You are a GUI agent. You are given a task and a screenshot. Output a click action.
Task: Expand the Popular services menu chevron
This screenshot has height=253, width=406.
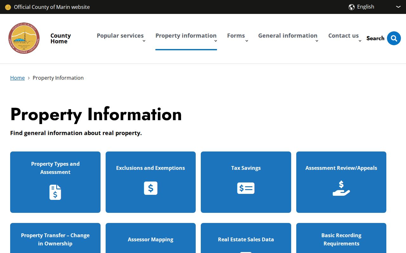[x=144, y=41]
